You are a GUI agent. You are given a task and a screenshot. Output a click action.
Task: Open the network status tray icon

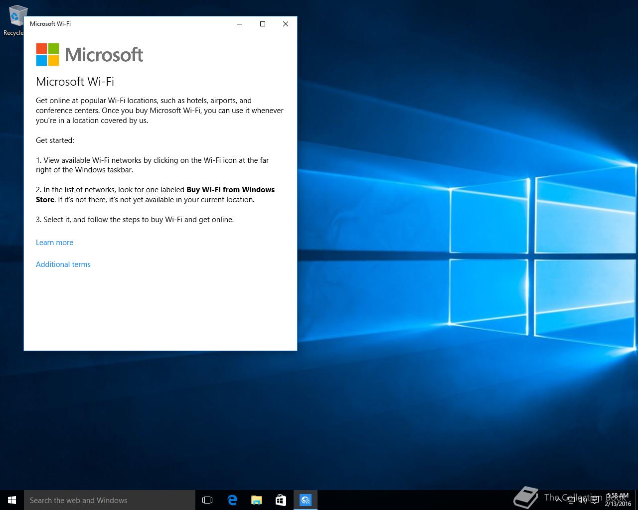click(571, 500)
